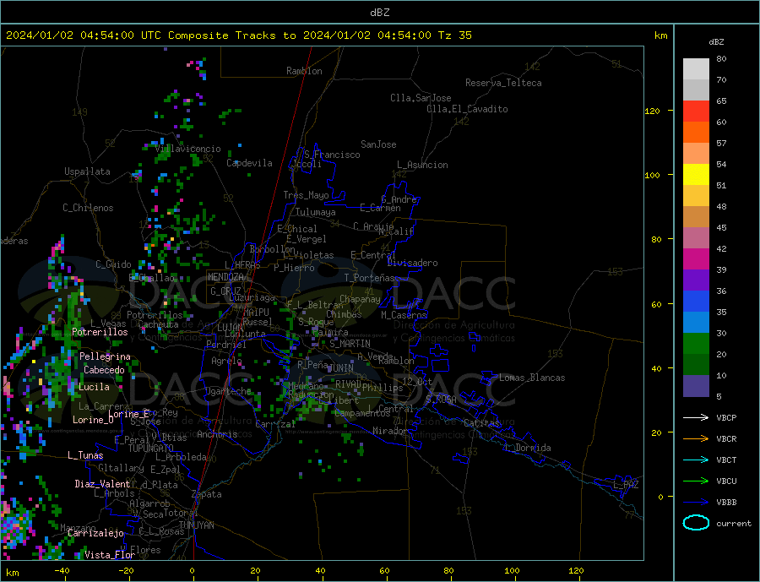
Task: Click the Pellegrina label
Action: tap(105, 356)
